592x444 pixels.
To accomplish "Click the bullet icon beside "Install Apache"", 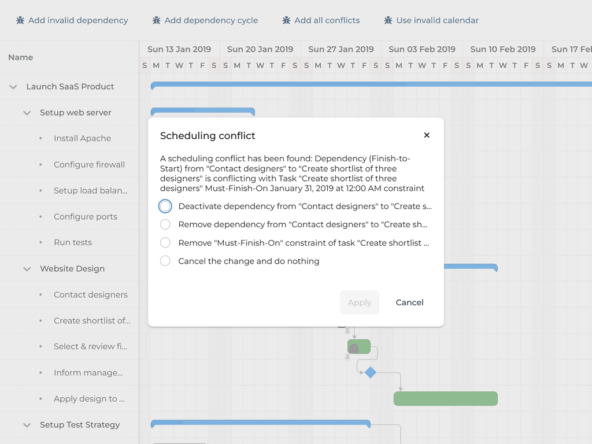I will (x=40, y=138).
